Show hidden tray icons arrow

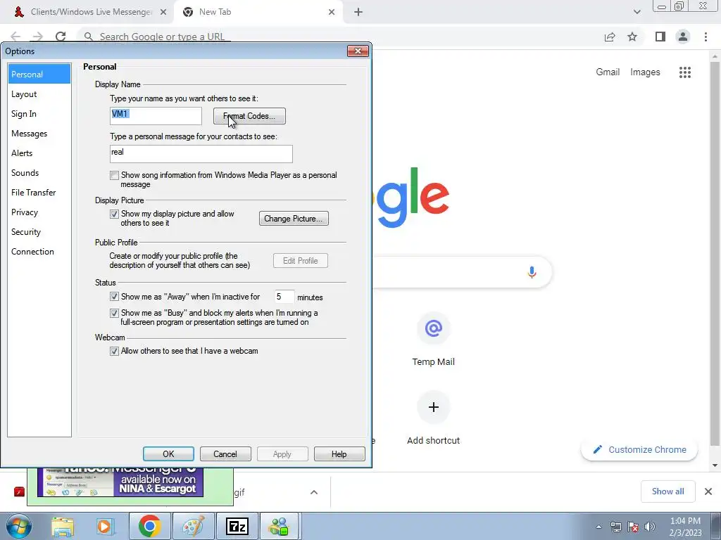598,527
